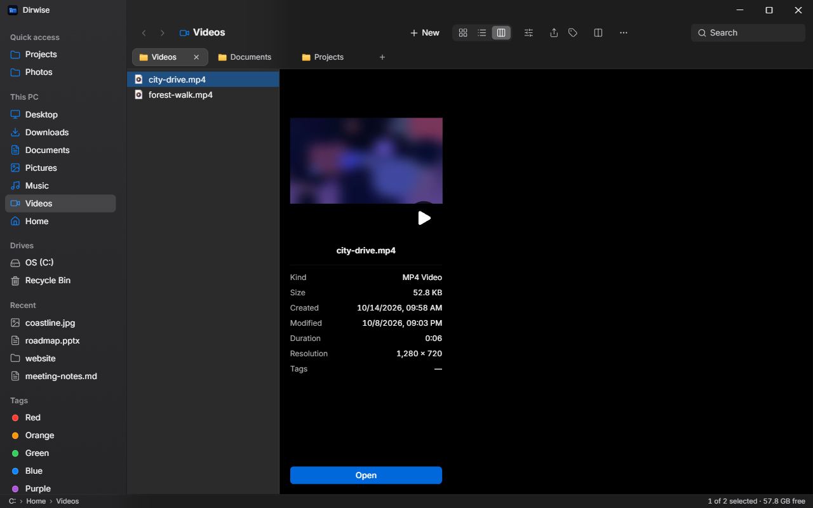The width and height of the screenshot is (813, 508).
Task: Open the Recycle Bin
Action: (60, 280)
